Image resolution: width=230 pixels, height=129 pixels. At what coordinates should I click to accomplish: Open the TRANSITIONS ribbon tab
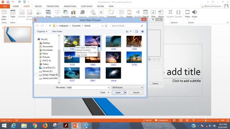53,6
